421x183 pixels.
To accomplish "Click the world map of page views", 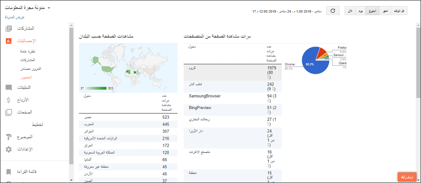I will coord(128,68).
